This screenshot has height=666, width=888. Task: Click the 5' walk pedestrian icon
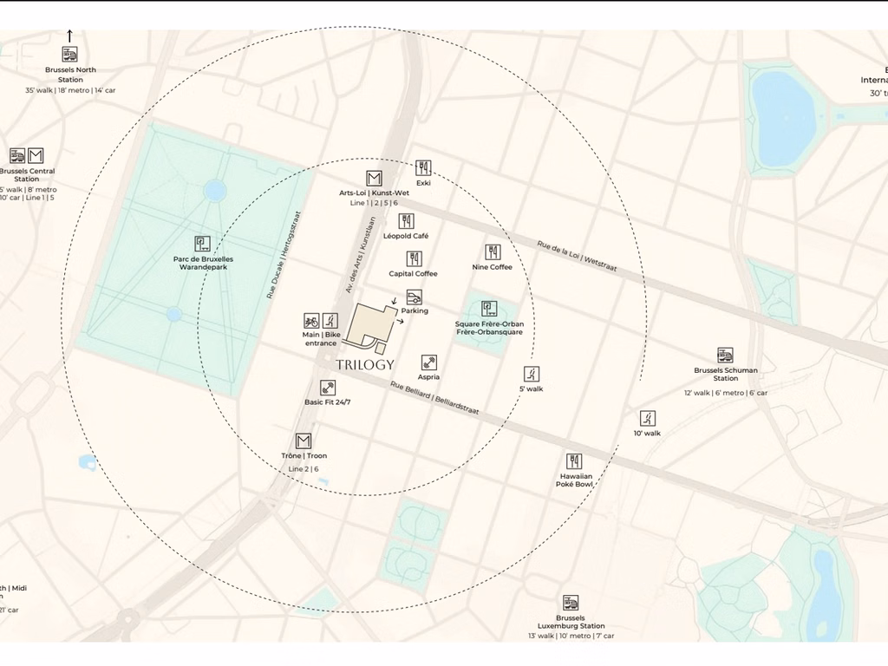click(532, 374)
